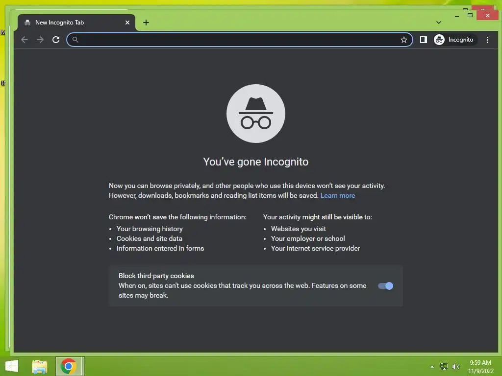502x376 pixels.
Task: Click the search magnifier in the address bar
Action: pos(75,40)
